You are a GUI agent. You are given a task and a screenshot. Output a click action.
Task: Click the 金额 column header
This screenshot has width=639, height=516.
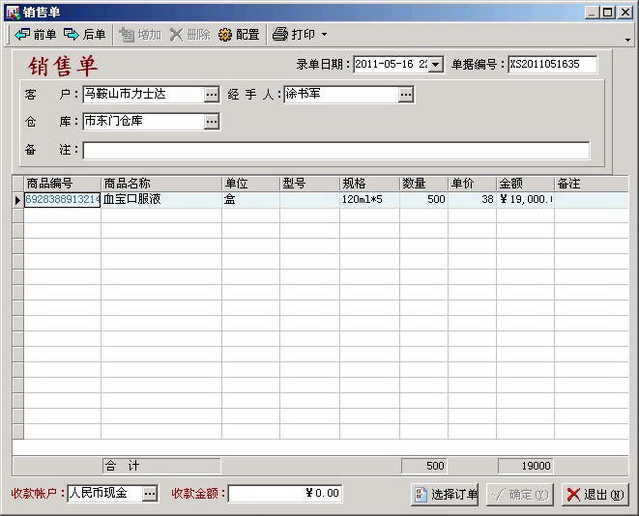click(525, 184)
